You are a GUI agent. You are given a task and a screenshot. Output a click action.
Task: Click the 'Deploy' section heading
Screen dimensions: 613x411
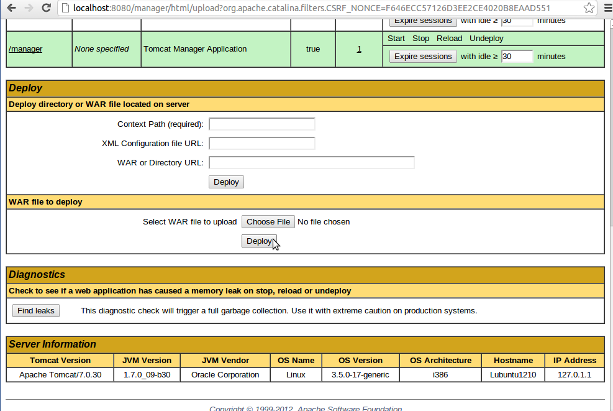(x=25, y=88)
